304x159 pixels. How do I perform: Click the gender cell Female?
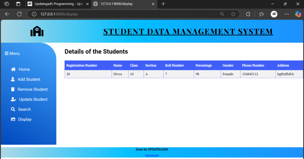(x=231, y=74)
